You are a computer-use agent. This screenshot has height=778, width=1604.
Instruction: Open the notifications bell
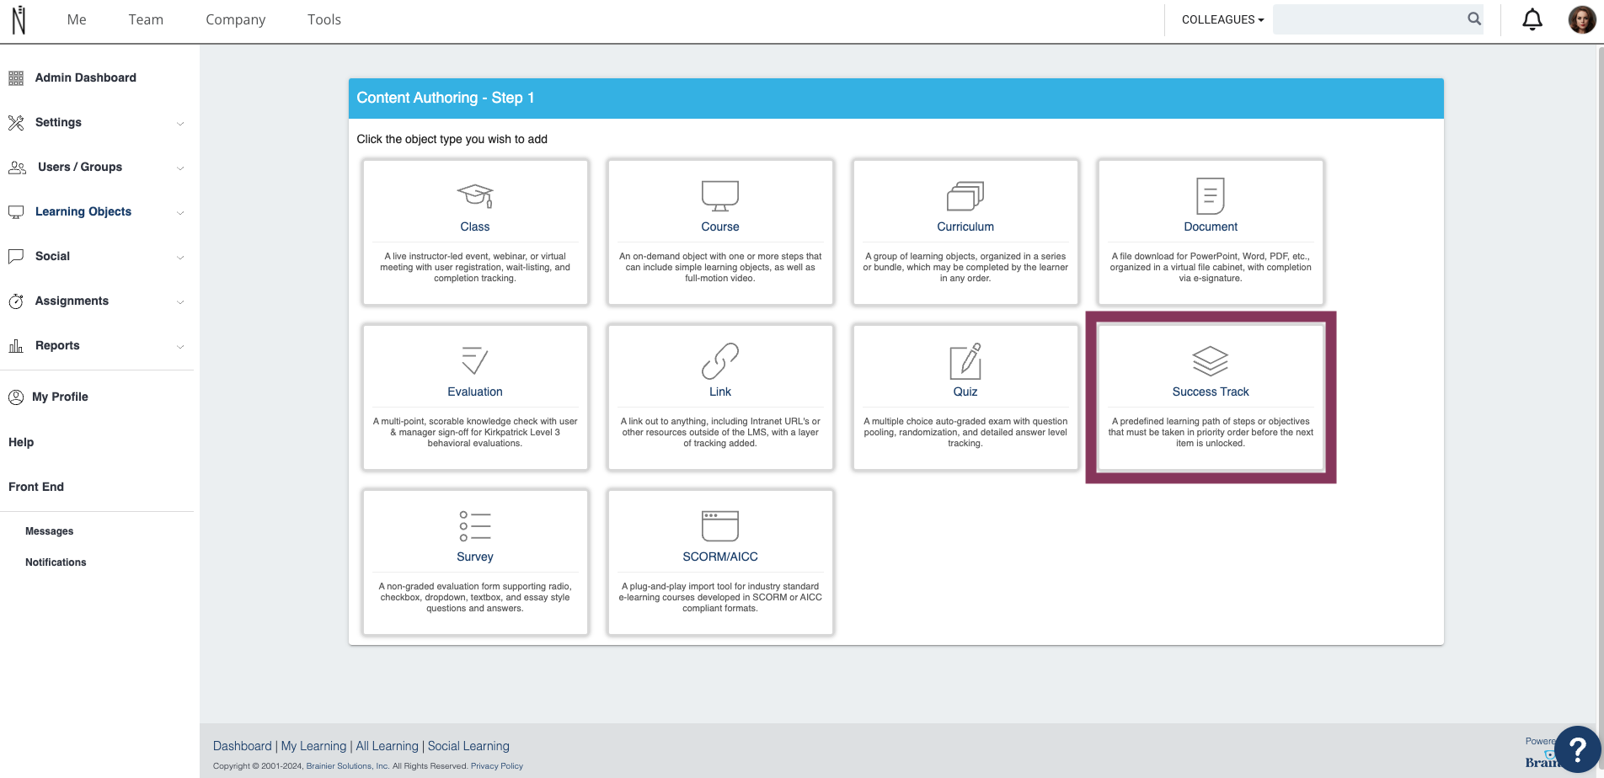click(1532, 19)
